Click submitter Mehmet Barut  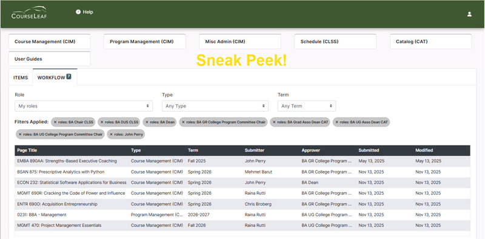tap(259, 172)
